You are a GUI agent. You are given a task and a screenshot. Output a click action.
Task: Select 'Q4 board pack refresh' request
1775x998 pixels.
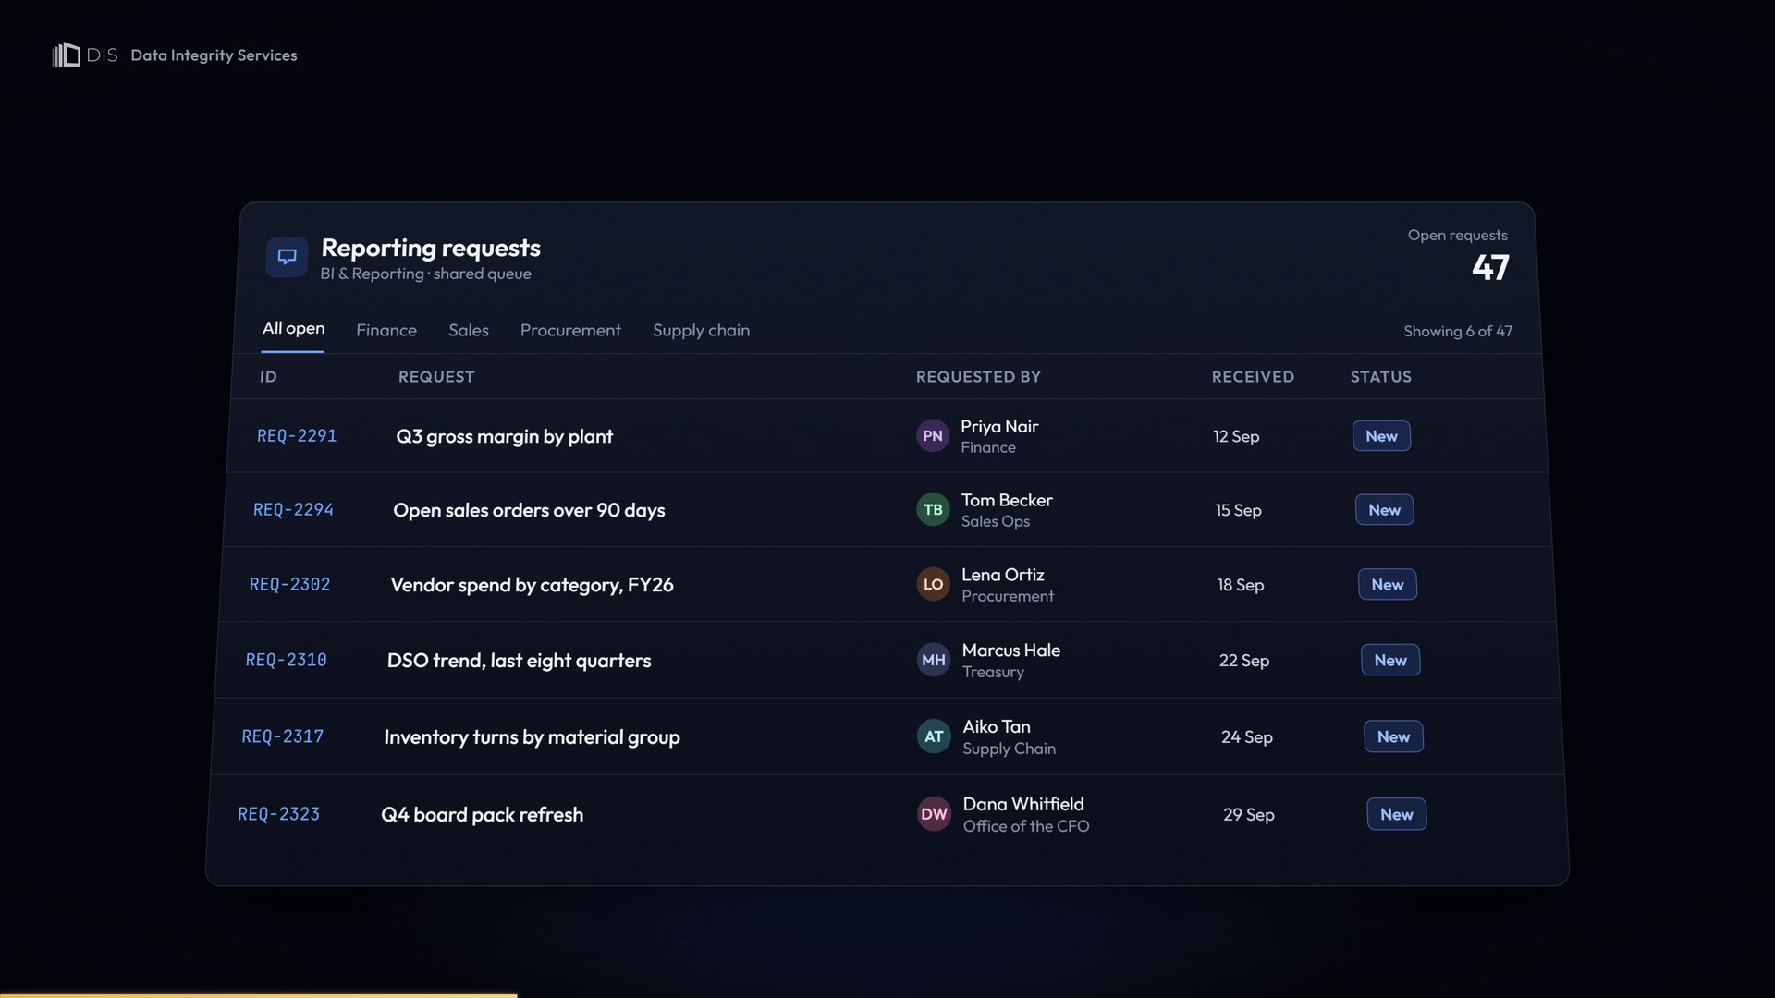click(x=482, y=816)
